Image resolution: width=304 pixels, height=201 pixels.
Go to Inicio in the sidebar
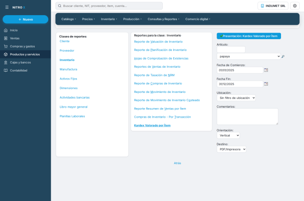click(x=25, y=30)
